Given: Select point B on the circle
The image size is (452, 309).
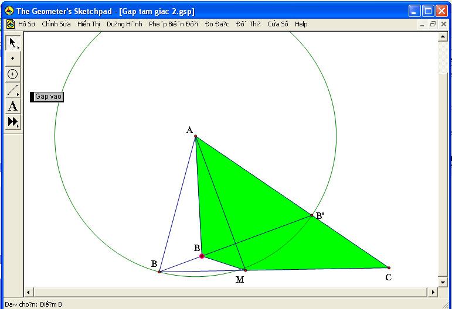Looking at the screenshot, I should 159,272.
